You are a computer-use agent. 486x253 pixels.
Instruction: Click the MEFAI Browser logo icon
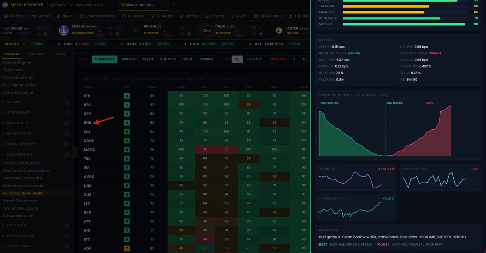(5, 5)
